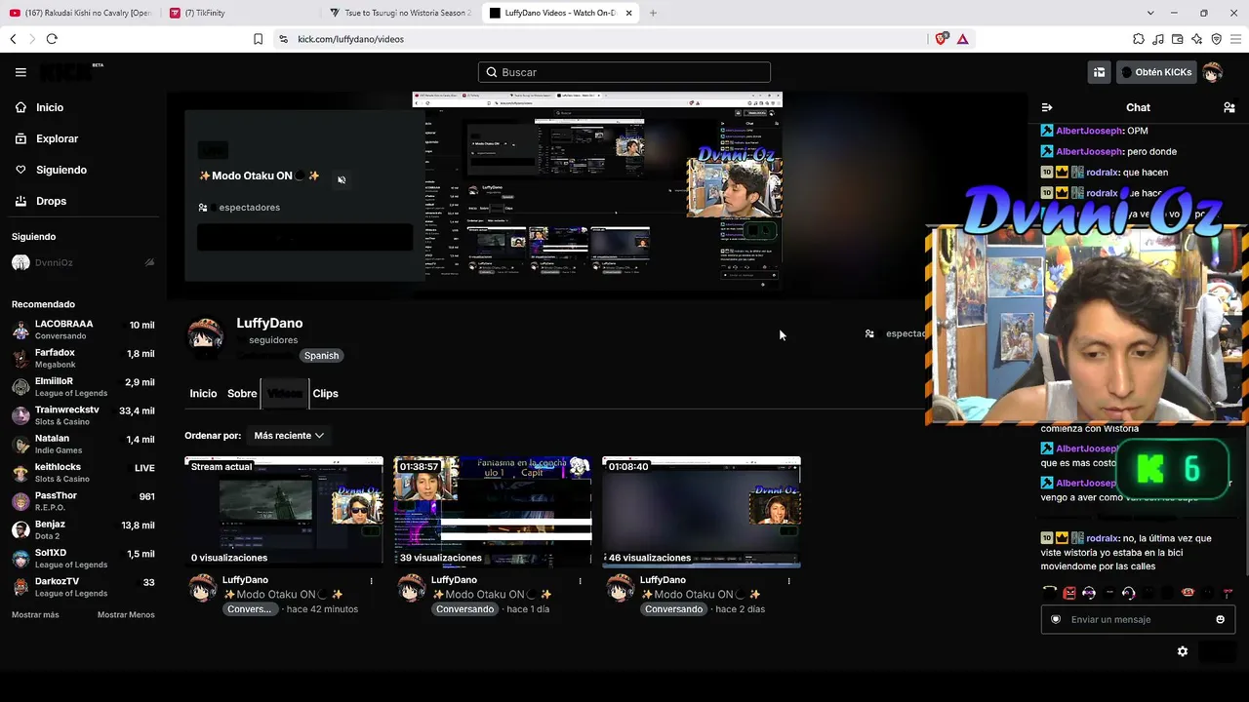
Task: Open a new browser tab
Action: click(x=653, y=13)
